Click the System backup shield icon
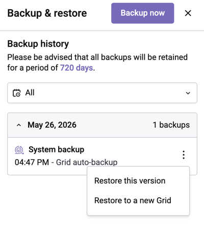This screenshot has width=204, height=245. point(19,150)
